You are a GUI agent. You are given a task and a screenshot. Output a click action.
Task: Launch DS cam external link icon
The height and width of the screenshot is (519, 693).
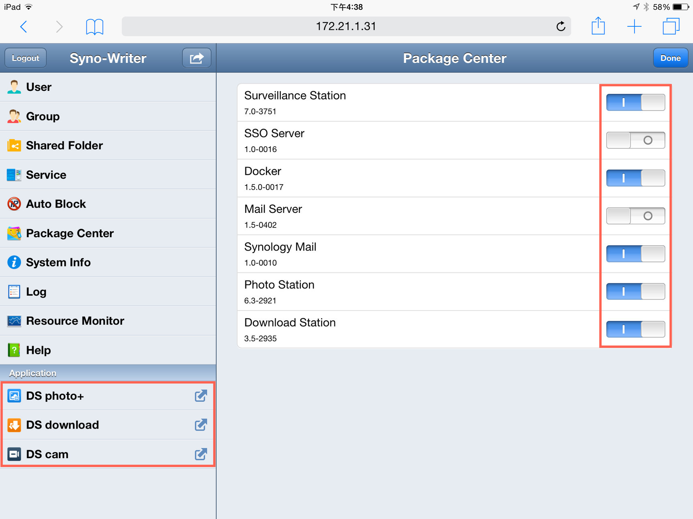[201, 454]
